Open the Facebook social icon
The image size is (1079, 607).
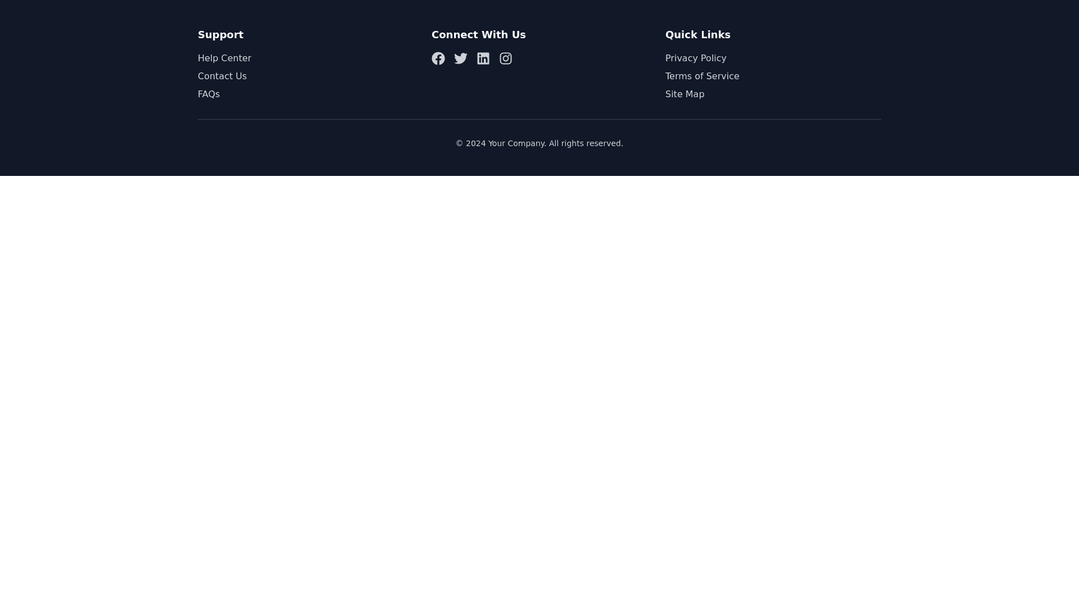(x=438, y=58)
